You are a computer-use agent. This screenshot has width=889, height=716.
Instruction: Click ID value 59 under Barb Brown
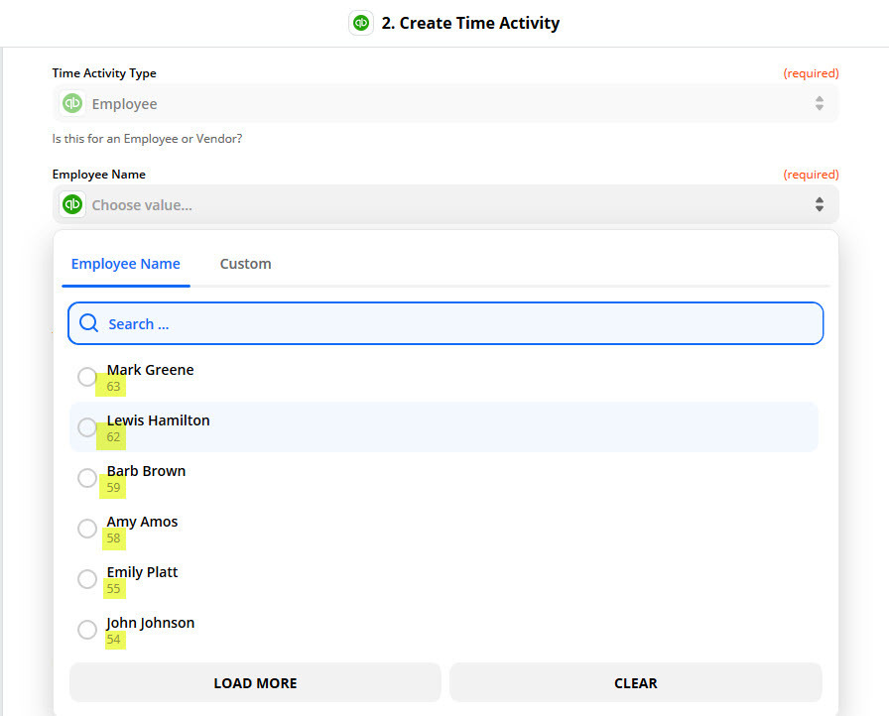pos(113,488)
